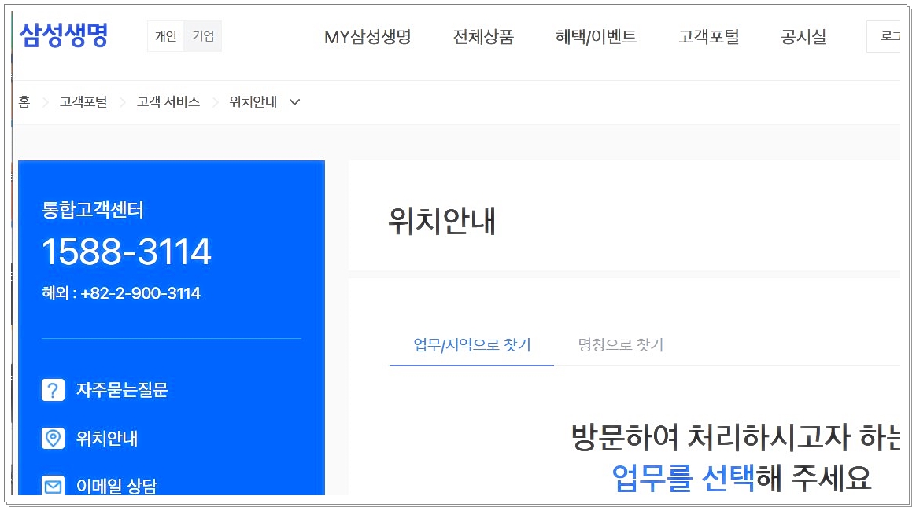Click the chevron next to 위치안내 breadcrumb
Image resolution: width=916 pixels, height=511 pixels.
point(294,102)
